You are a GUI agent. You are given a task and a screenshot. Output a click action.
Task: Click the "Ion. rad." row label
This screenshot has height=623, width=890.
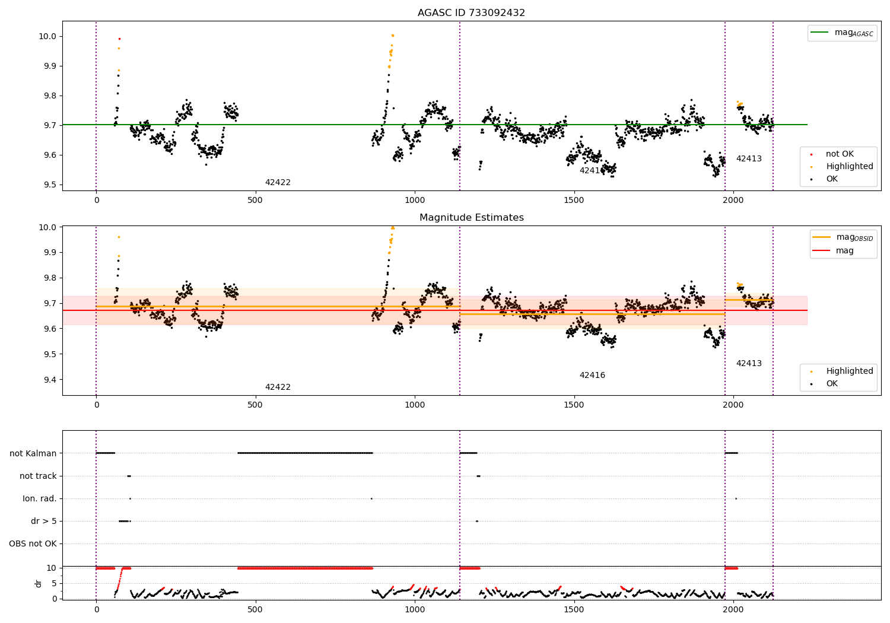(x=40, y=499)
